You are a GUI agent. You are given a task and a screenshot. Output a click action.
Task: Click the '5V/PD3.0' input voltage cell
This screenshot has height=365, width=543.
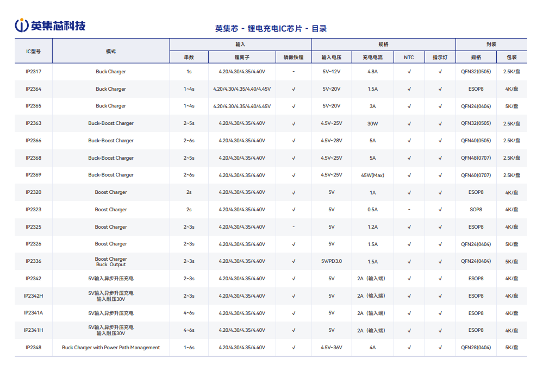(x=332, y=261)
